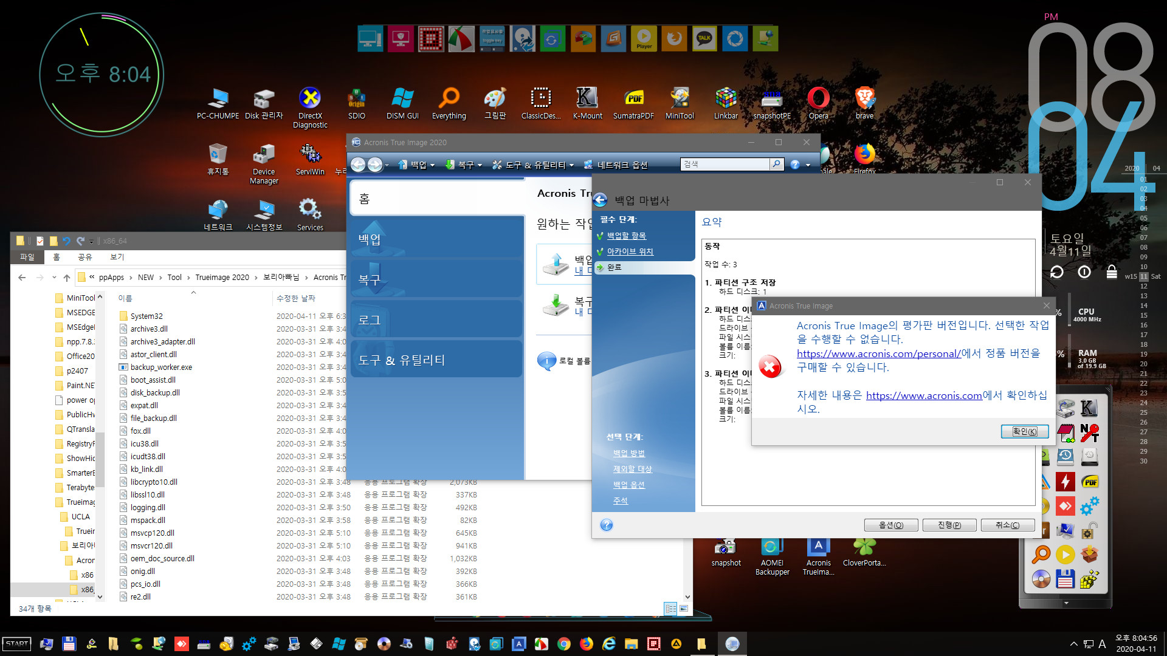The width and height of the screenshot is (1167, 656).
Task: Open the 백업 옵션 optional step
Action: coord(628,485)
